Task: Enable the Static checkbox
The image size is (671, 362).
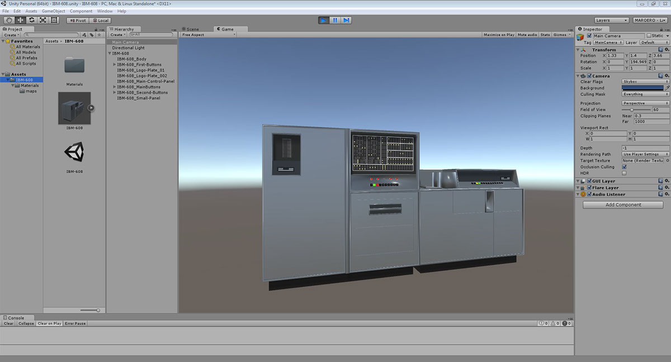Action: [648, 36]
